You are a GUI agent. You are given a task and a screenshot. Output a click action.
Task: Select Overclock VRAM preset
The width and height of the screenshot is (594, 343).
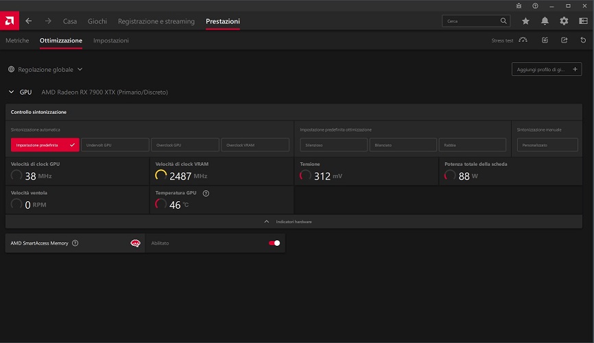coord(255,145)
